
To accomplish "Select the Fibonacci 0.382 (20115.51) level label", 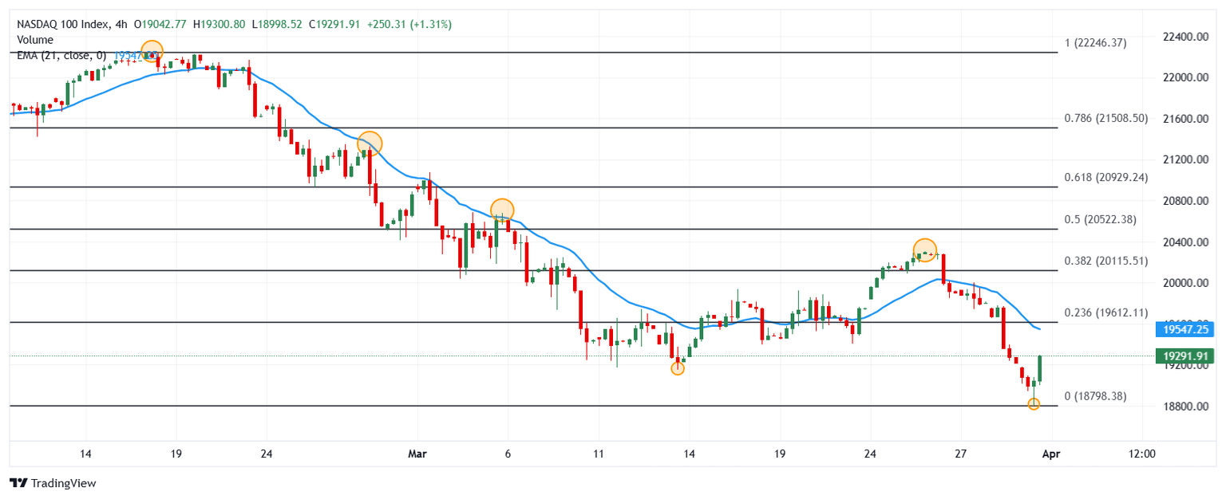I will click(1106, 261).
